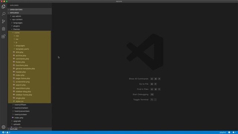The height and width of the screenshot is (134, 238).
Task: Expand the inc folder inside curso
Action: click(x=30, y=39)
